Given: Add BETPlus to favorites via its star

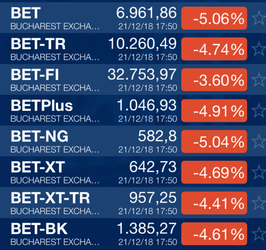Looking at the screenshot, I should click(x=259, y=111).
